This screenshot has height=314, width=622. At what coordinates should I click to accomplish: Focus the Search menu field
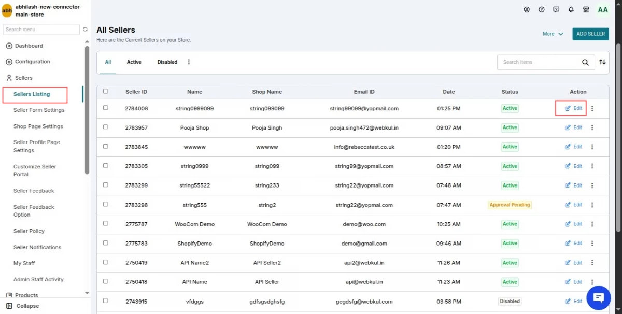(x=41, y=30)
